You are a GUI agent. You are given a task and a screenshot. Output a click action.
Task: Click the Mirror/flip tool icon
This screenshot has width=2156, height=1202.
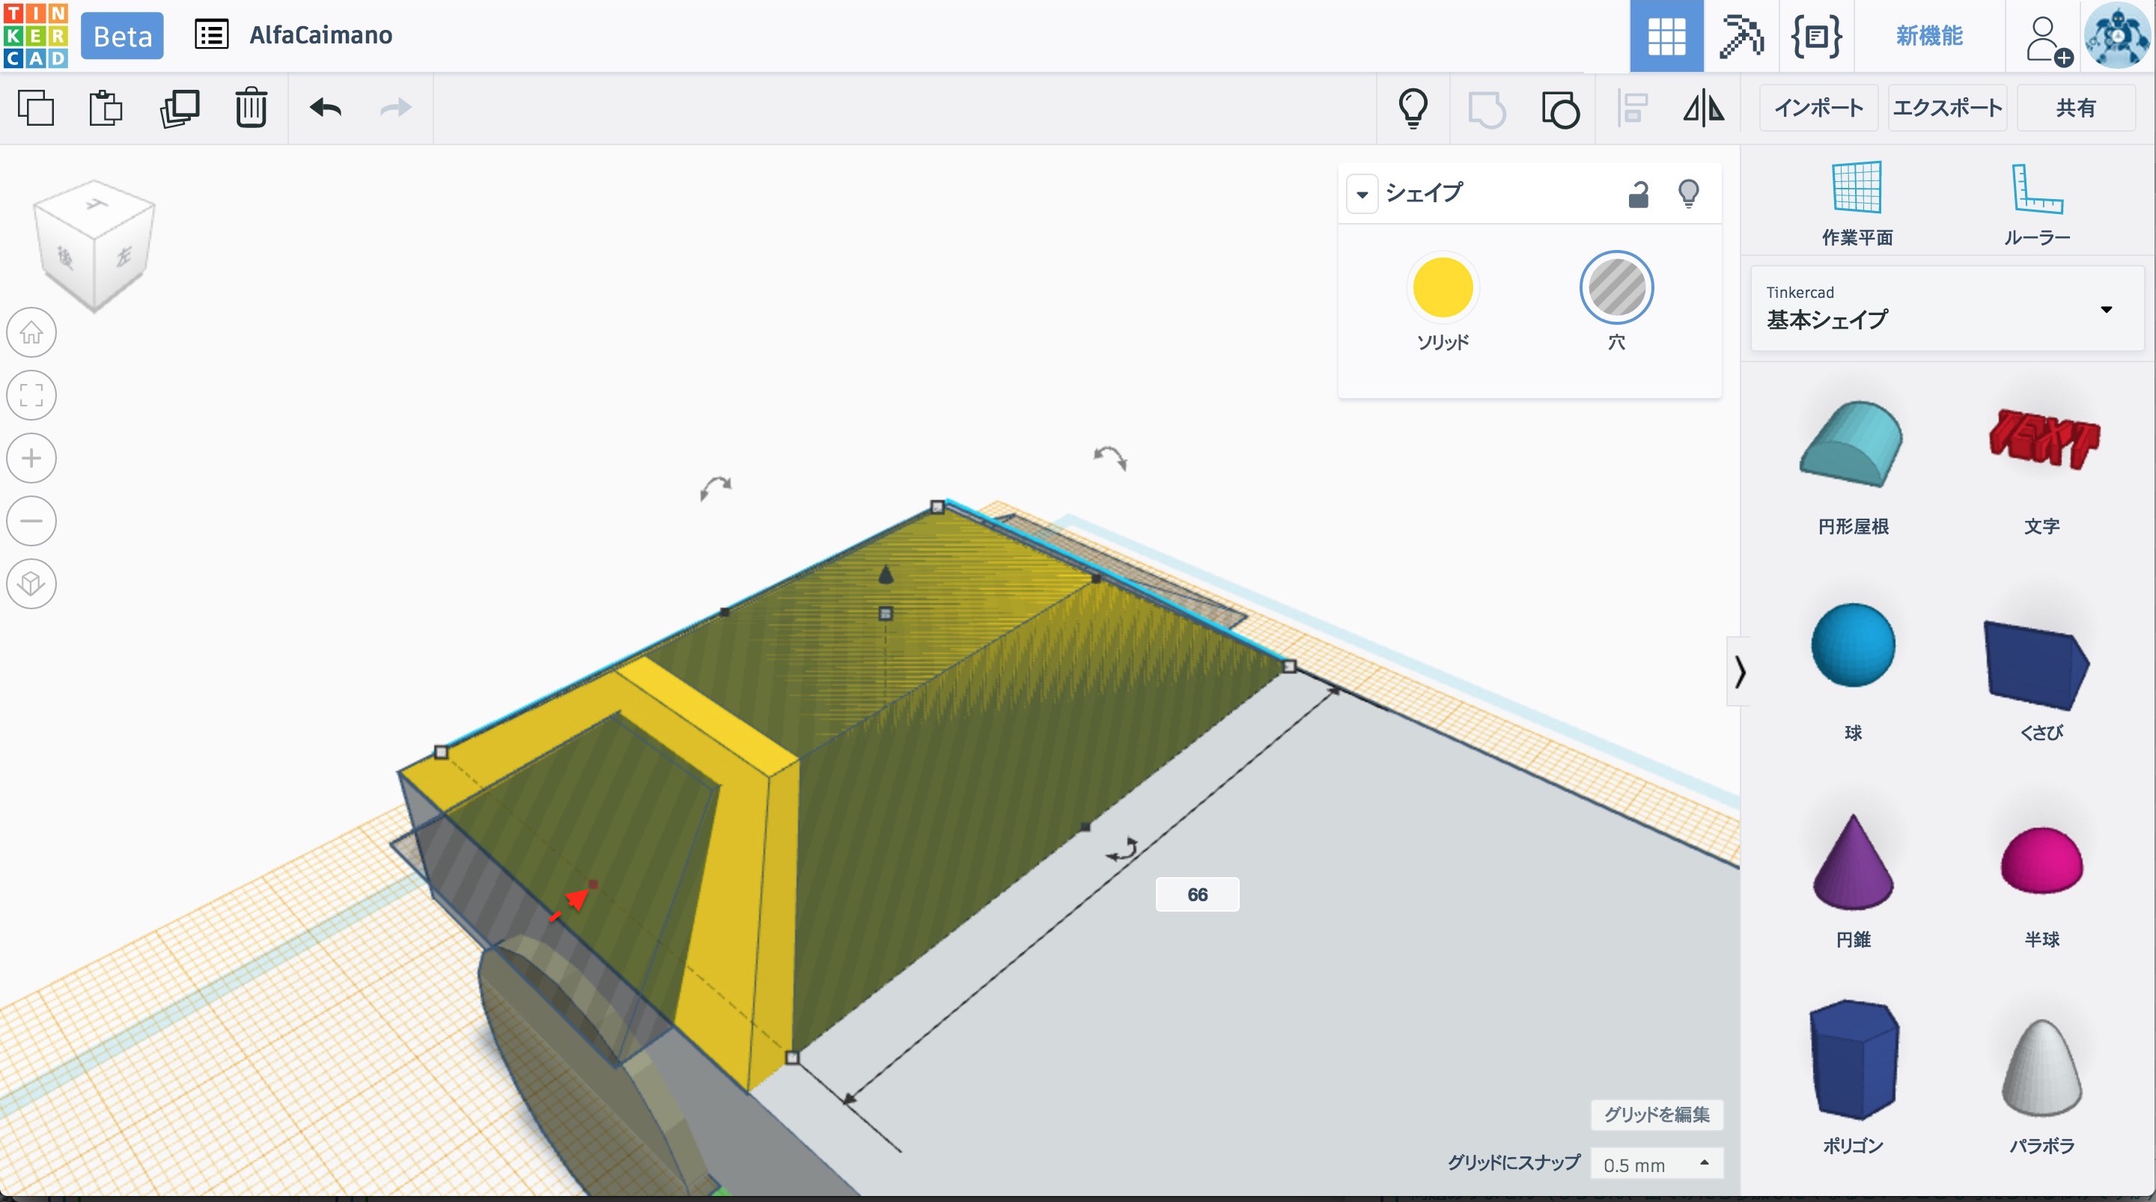[x=1704, y=109]
